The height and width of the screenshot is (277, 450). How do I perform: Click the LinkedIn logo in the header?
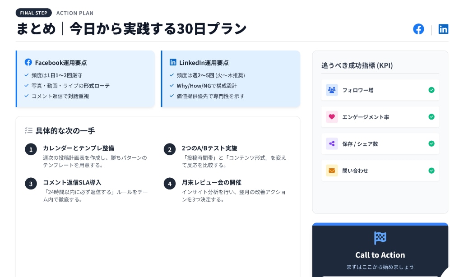(x=443, y=29)
